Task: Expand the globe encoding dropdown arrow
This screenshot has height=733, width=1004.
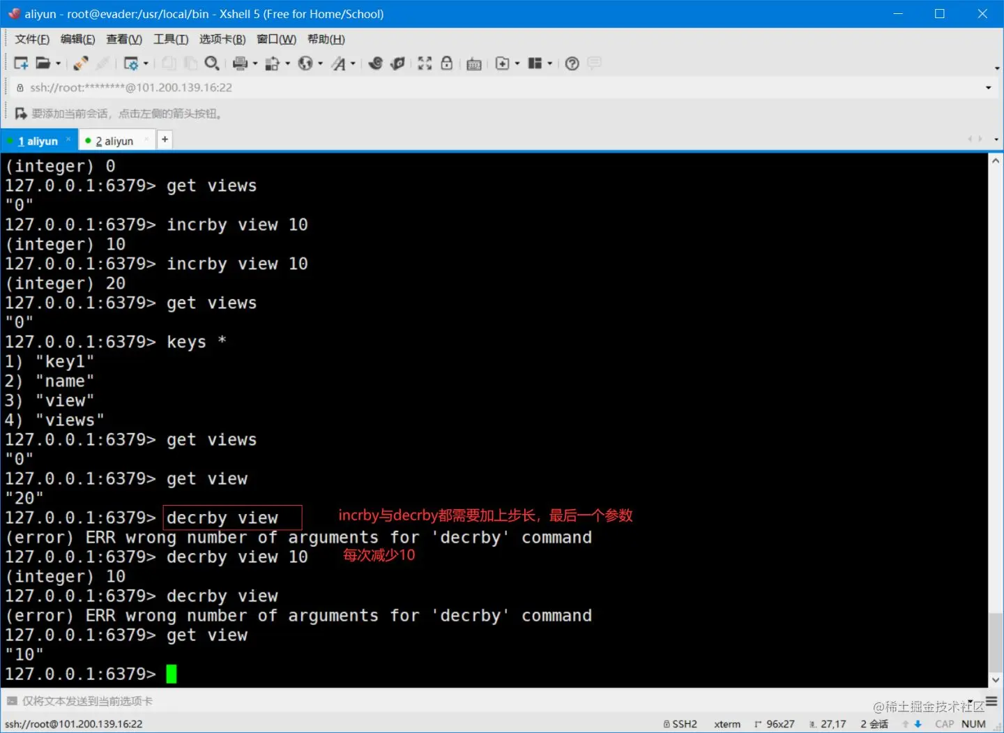Action: [x=321, y=63]
